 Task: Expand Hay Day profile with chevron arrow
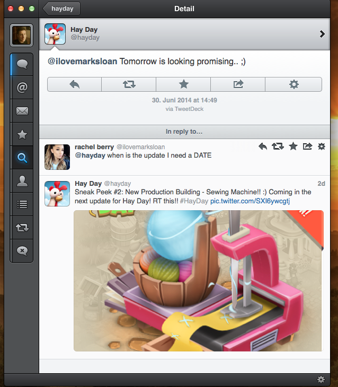(x=322, y=34)
